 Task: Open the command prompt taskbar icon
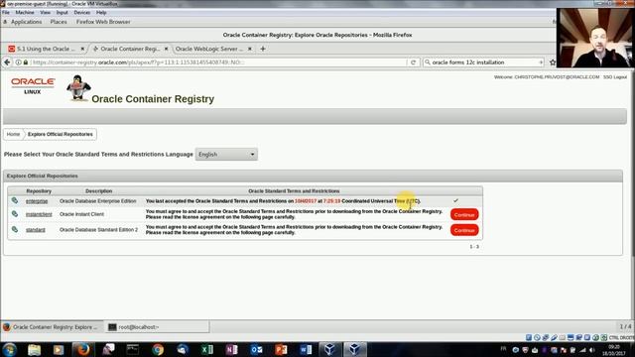coord(133,349)
